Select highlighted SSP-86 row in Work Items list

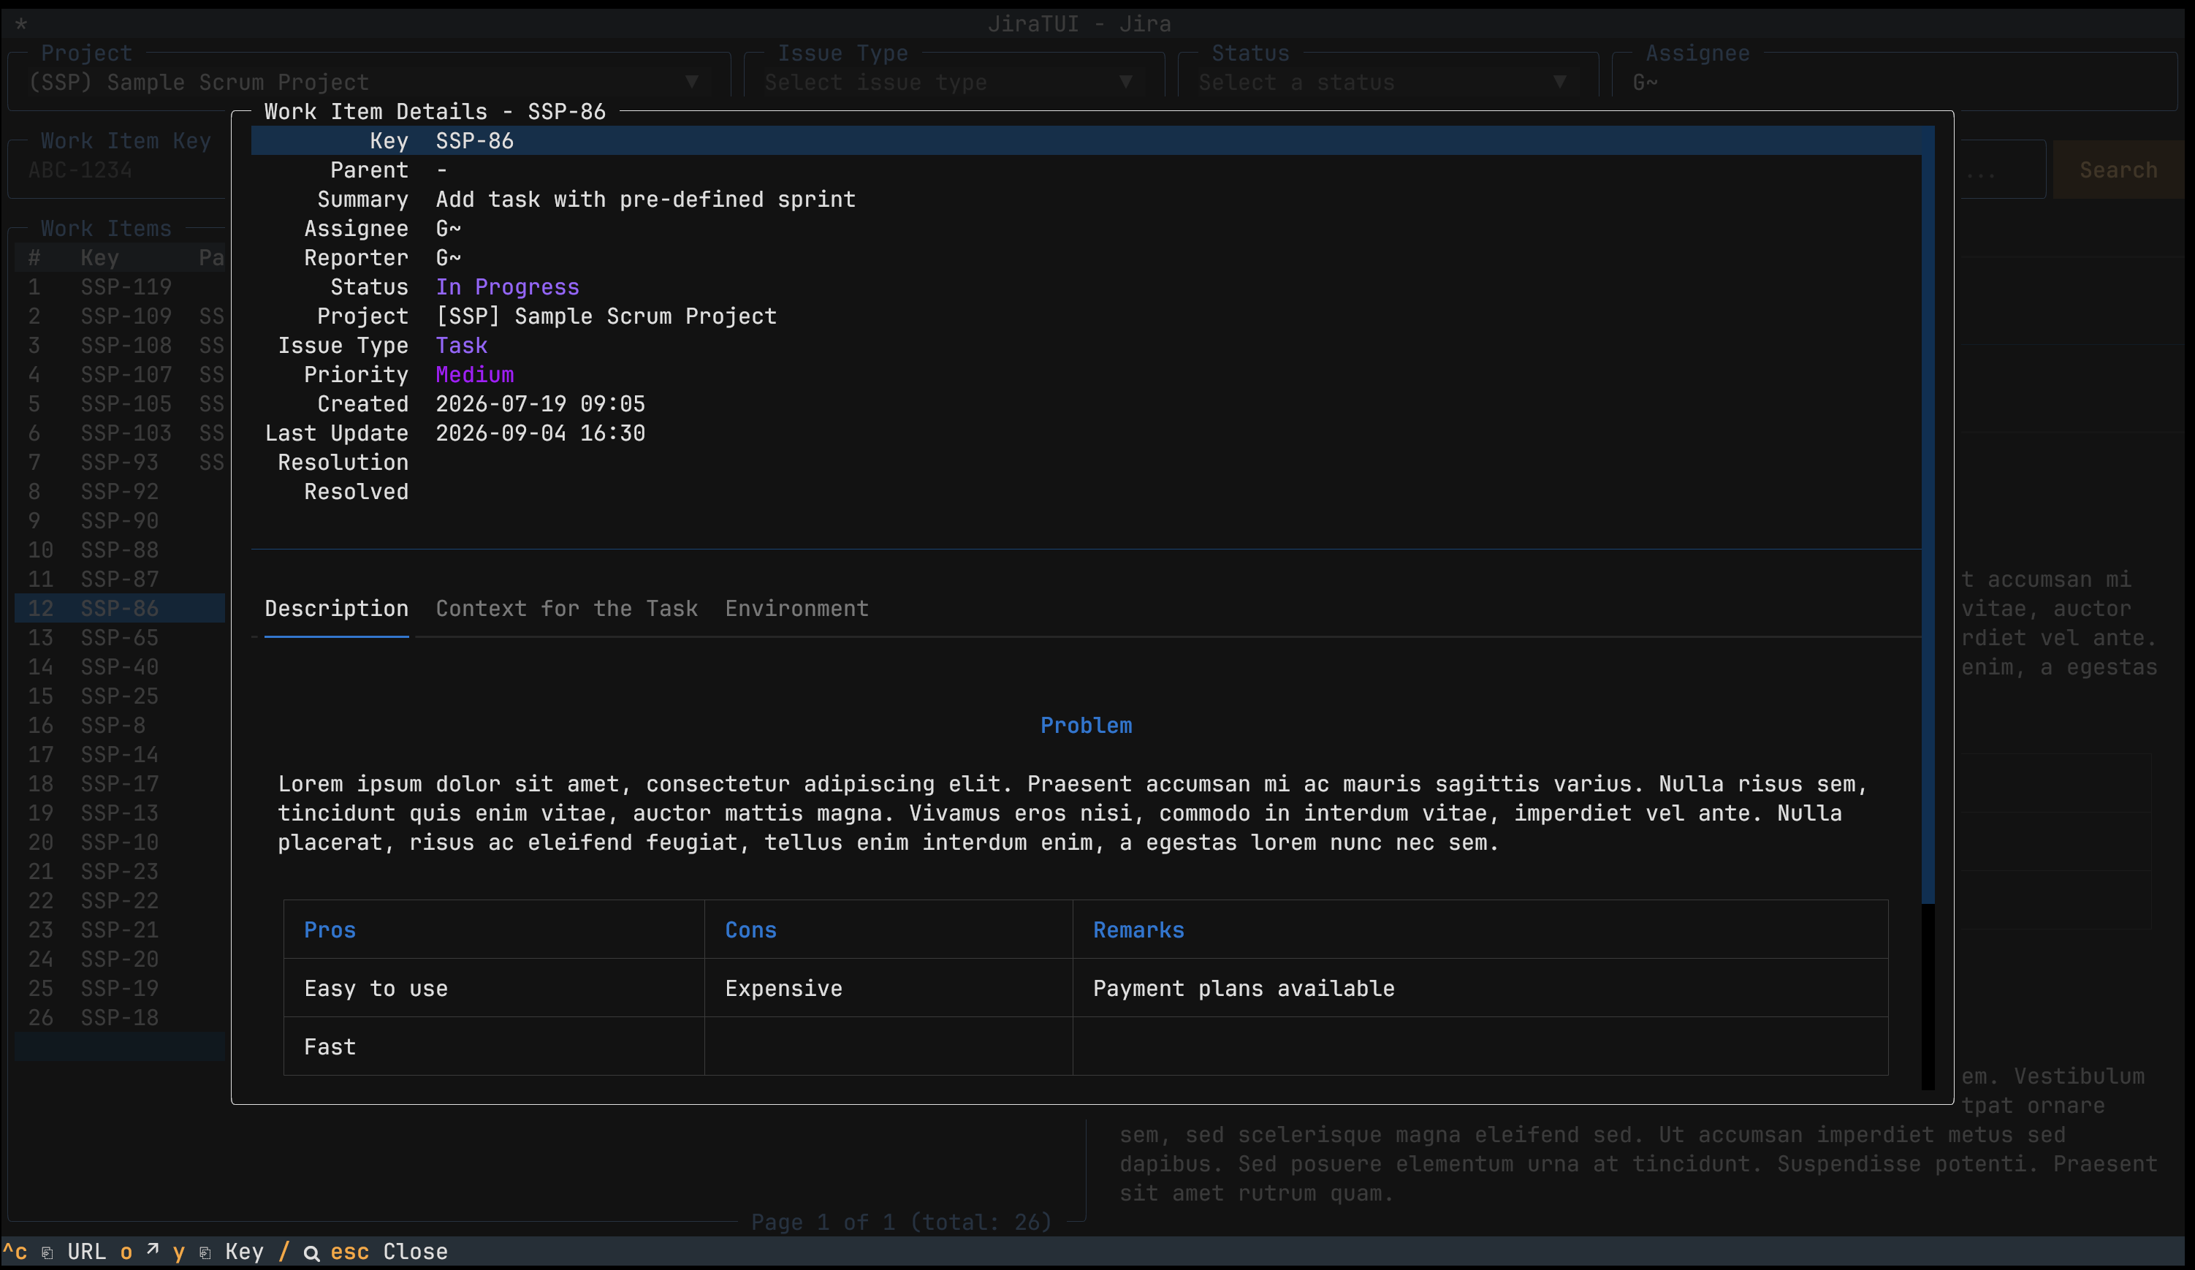pyautogui.click(x=121, y=608)
